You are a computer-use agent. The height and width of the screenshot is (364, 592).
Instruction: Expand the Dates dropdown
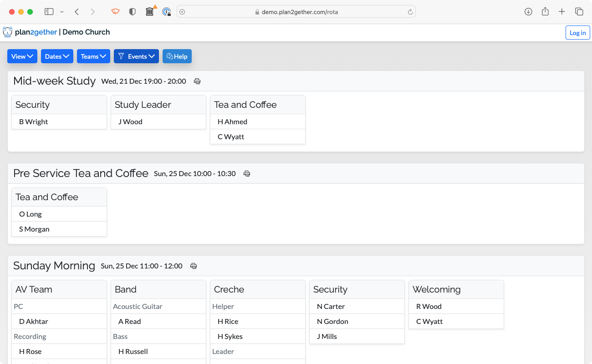point(57,56)
